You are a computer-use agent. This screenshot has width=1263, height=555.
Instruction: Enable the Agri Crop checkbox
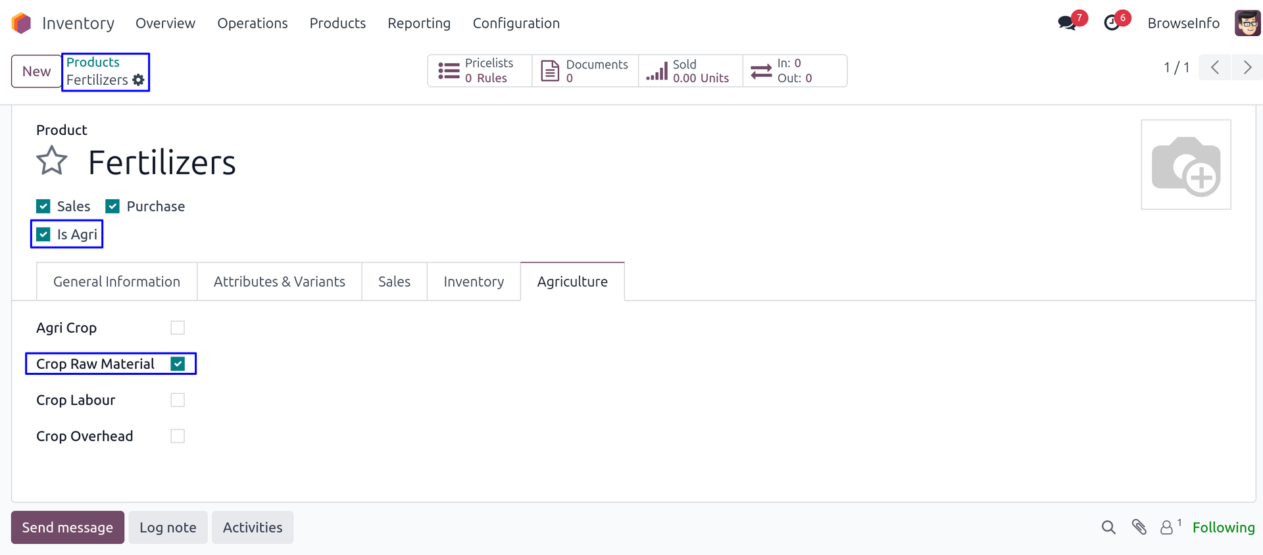pos(178,327)
